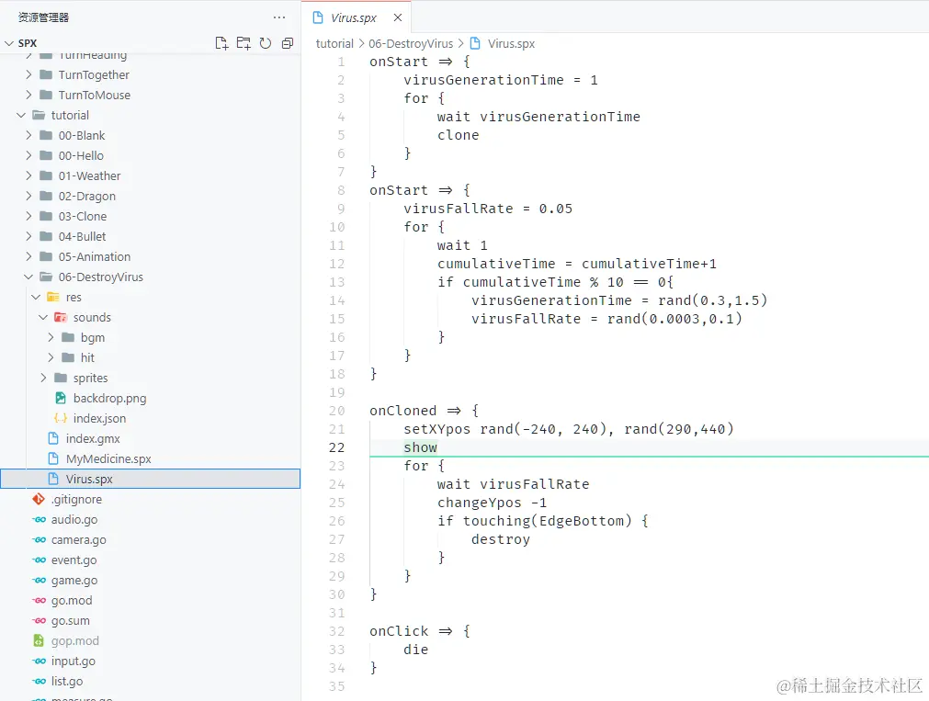Image resolution: width=929 pixels, height=701 pixels.
Task: Collapse the res folder
Action: [36, 297]
